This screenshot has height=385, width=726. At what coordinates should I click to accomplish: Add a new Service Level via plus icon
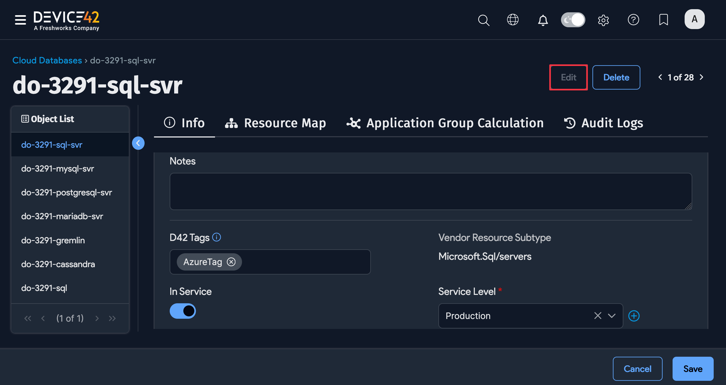634,316
